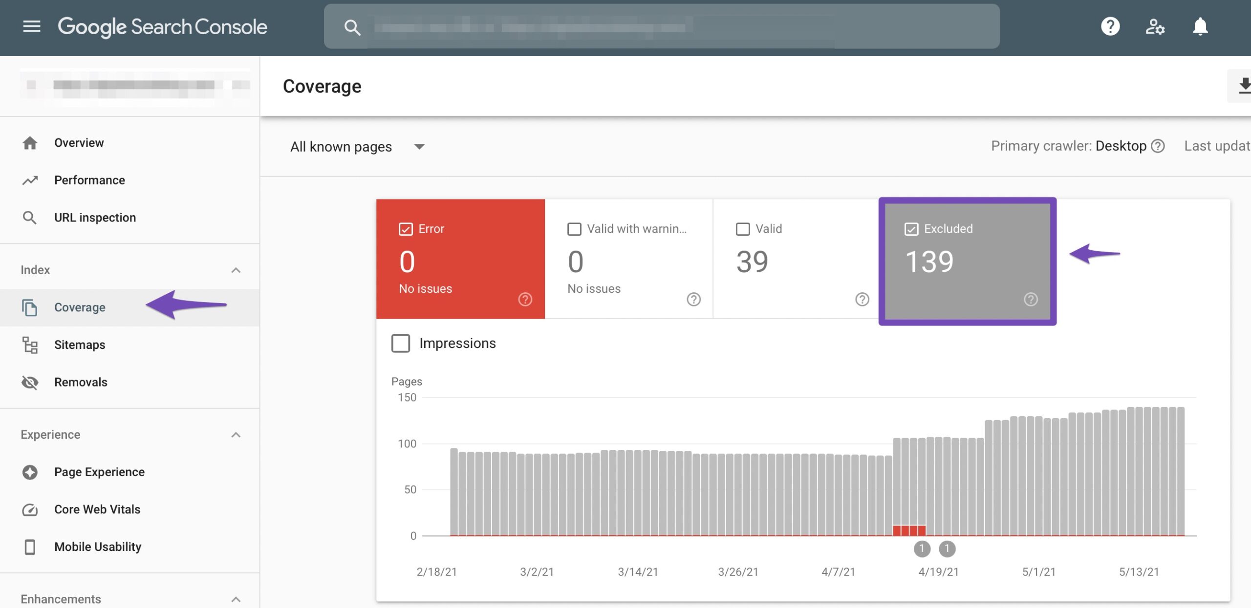Tick the Impressions checkbox
Image resolution: width=1251 pixels, height=608 pixels.
click(401, 343)
